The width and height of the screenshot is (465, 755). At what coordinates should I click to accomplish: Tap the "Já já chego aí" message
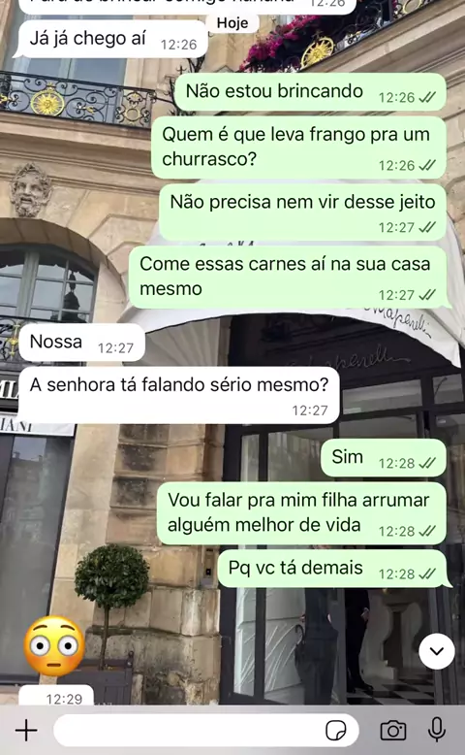(x=113, y=40)
